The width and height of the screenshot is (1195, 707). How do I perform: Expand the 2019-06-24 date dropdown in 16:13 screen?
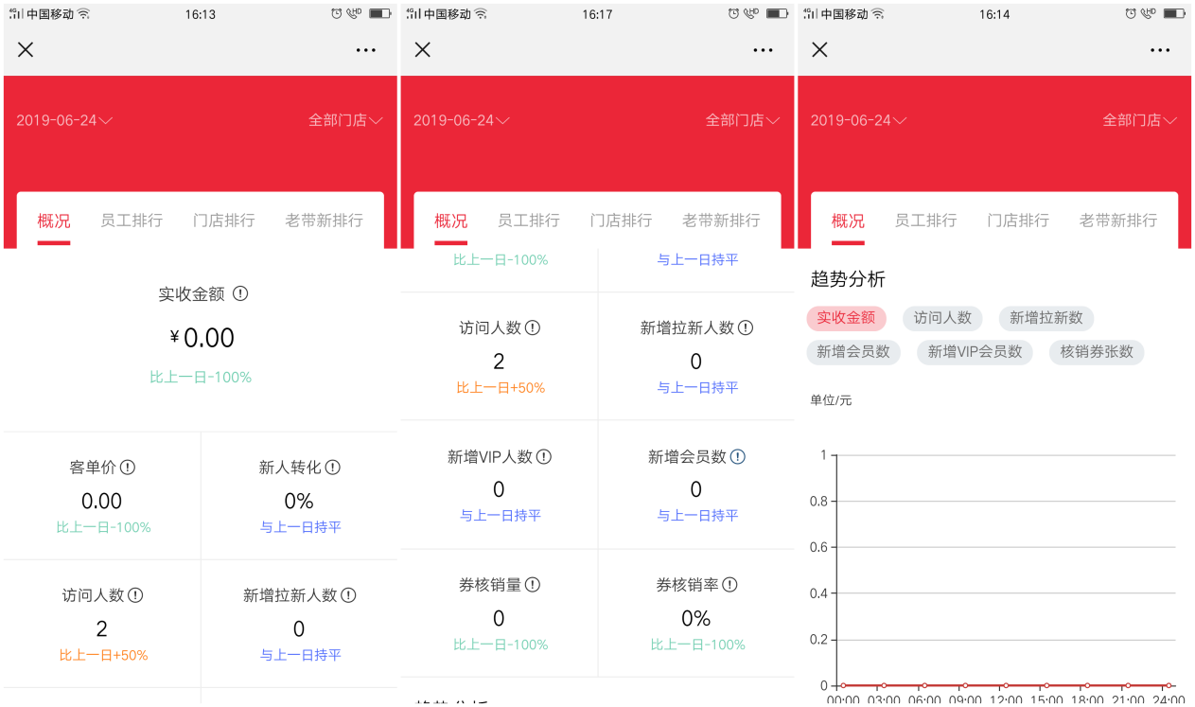[64, 120]
